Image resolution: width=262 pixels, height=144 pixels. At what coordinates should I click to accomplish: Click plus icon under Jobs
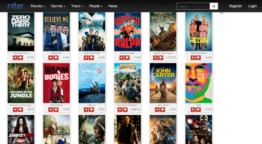pyautogui.click(x=193, y=110)
